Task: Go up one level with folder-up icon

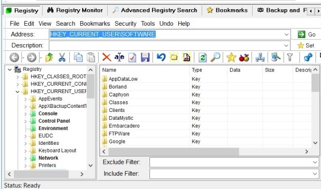Action: pos(49,58)
